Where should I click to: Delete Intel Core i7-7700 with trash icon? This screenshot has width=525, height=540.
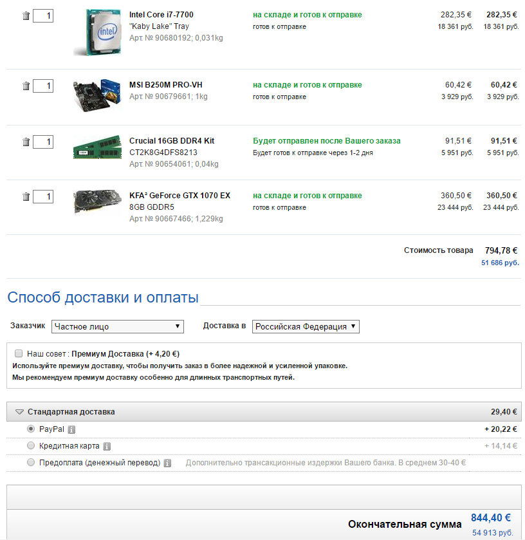pyautogui.click(x=26, y=16)
